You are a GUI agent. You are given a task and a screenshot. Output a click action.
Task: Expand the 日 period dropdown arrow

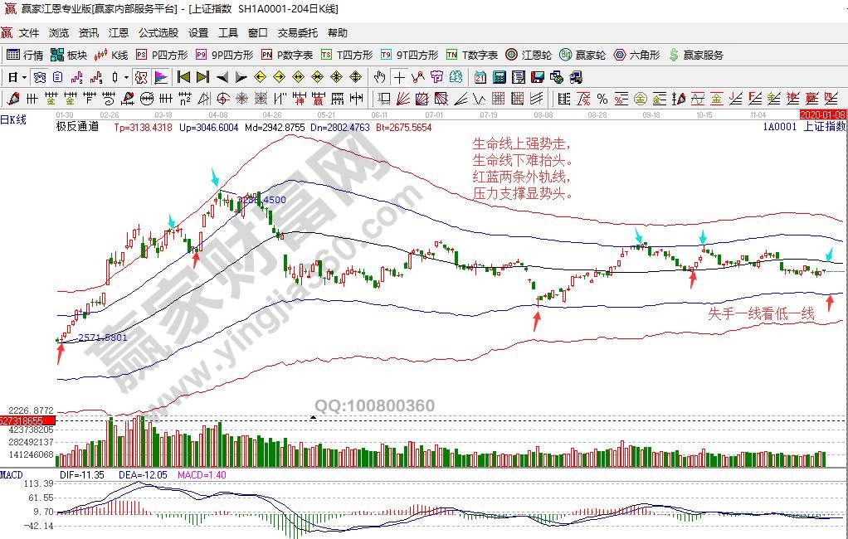[x=25, y=77]
